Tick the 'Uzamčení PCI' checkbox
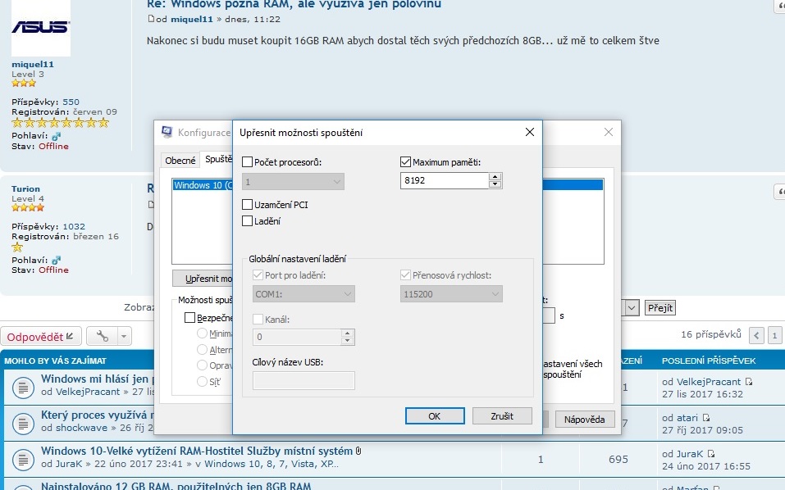 [248, 204]
